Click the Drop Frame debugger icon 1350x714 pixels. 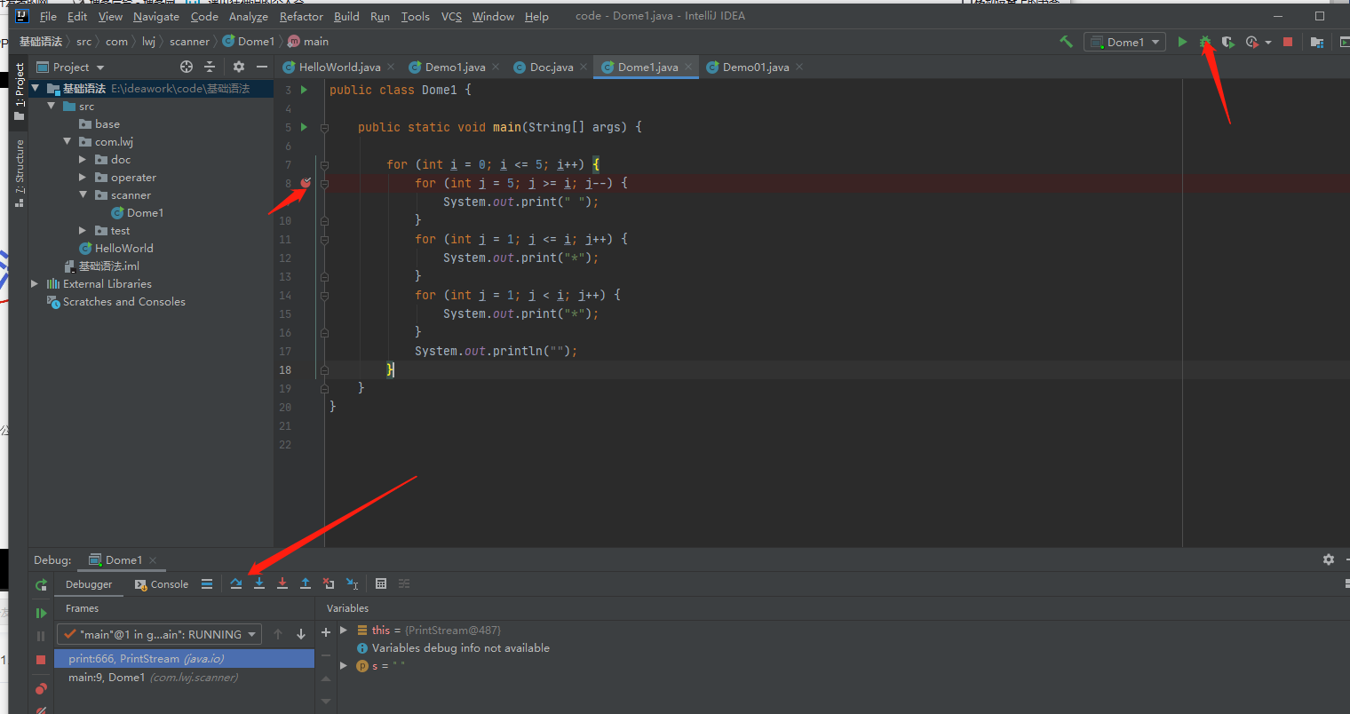[x=329, y=583]
